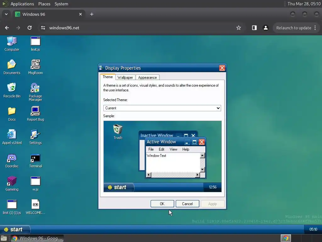
Task: Launch the Doordisc shortcut
Action: (x=12, y=160)
